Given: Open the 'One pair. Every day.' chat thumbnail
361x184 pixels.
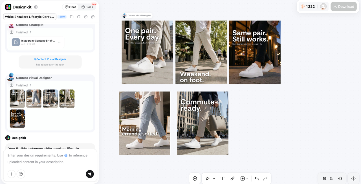Looking at the screenshot, I should click(x=17, y=99).
